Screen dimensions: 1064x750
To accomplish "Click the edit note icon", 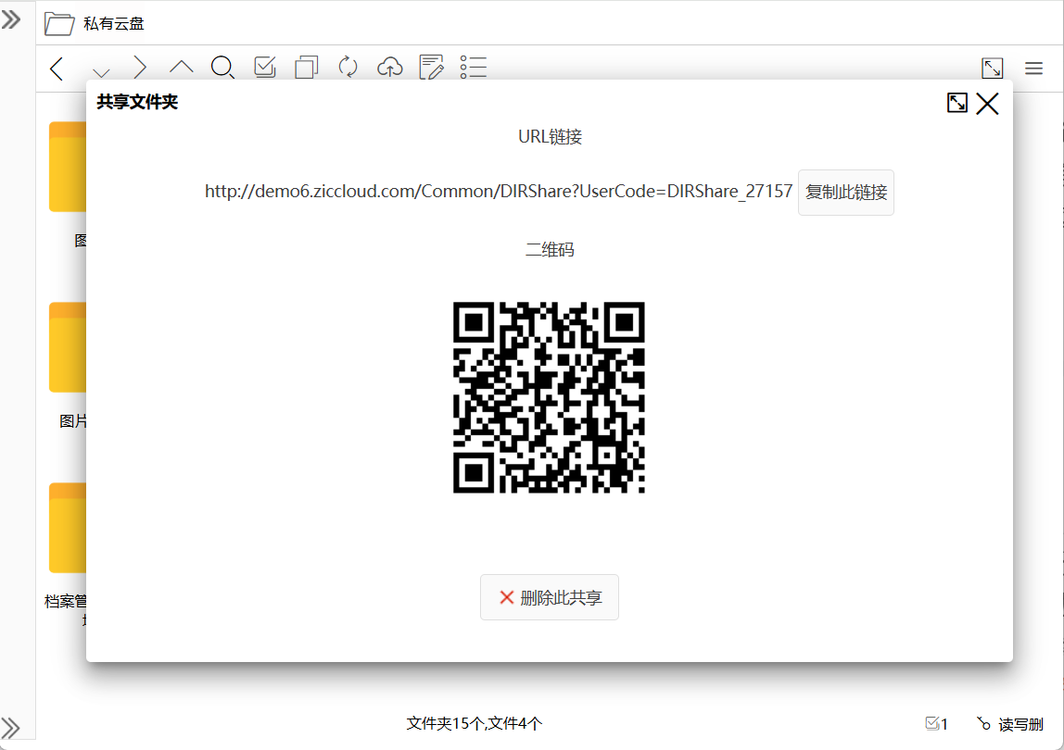I will click(x=431, y=68).
